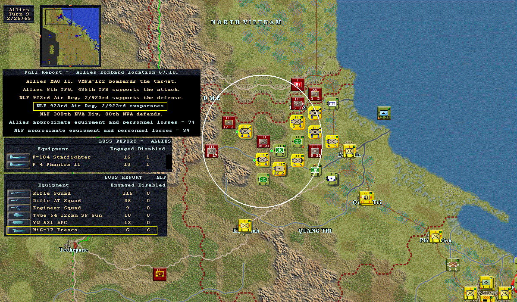Click '2/923rd evaporates' report line
Viewport: 517px width, 302px height.
(100, 106)
